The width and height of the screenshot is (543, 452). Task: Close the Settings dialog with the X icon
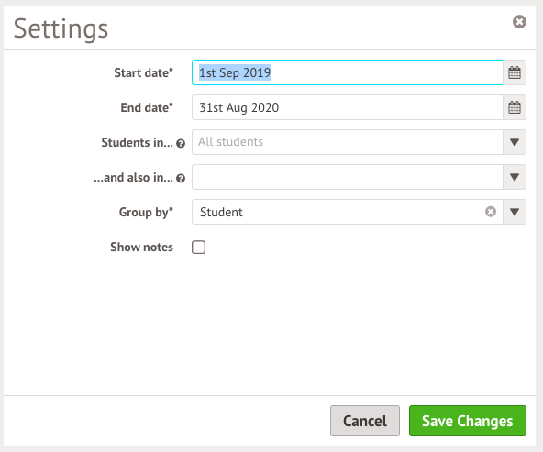(x=519, y=22)
